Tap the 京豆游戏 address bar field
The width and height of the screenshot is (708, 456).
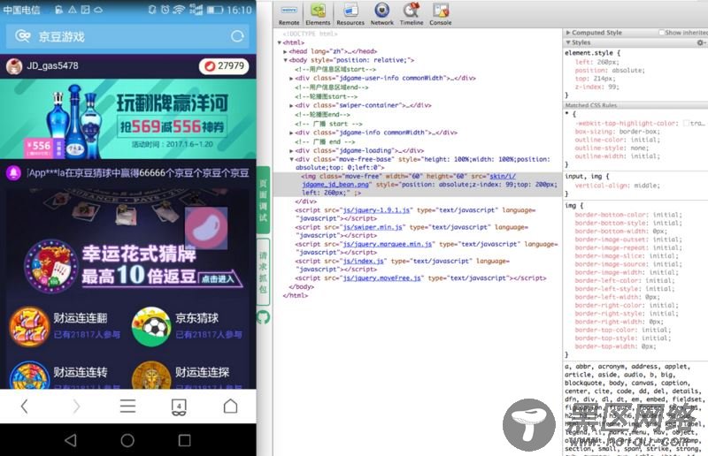click(127, 36)
